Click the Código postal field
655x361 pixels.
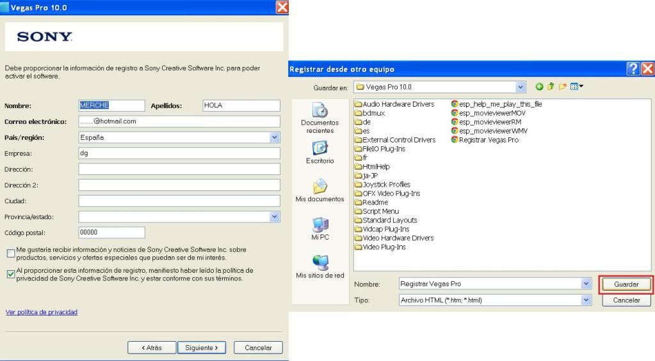coord(111,232)
